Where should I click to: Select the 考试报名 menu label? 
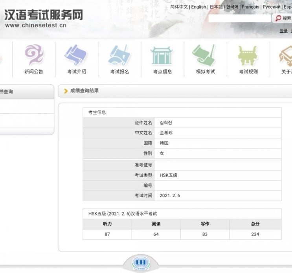point(119,71)
